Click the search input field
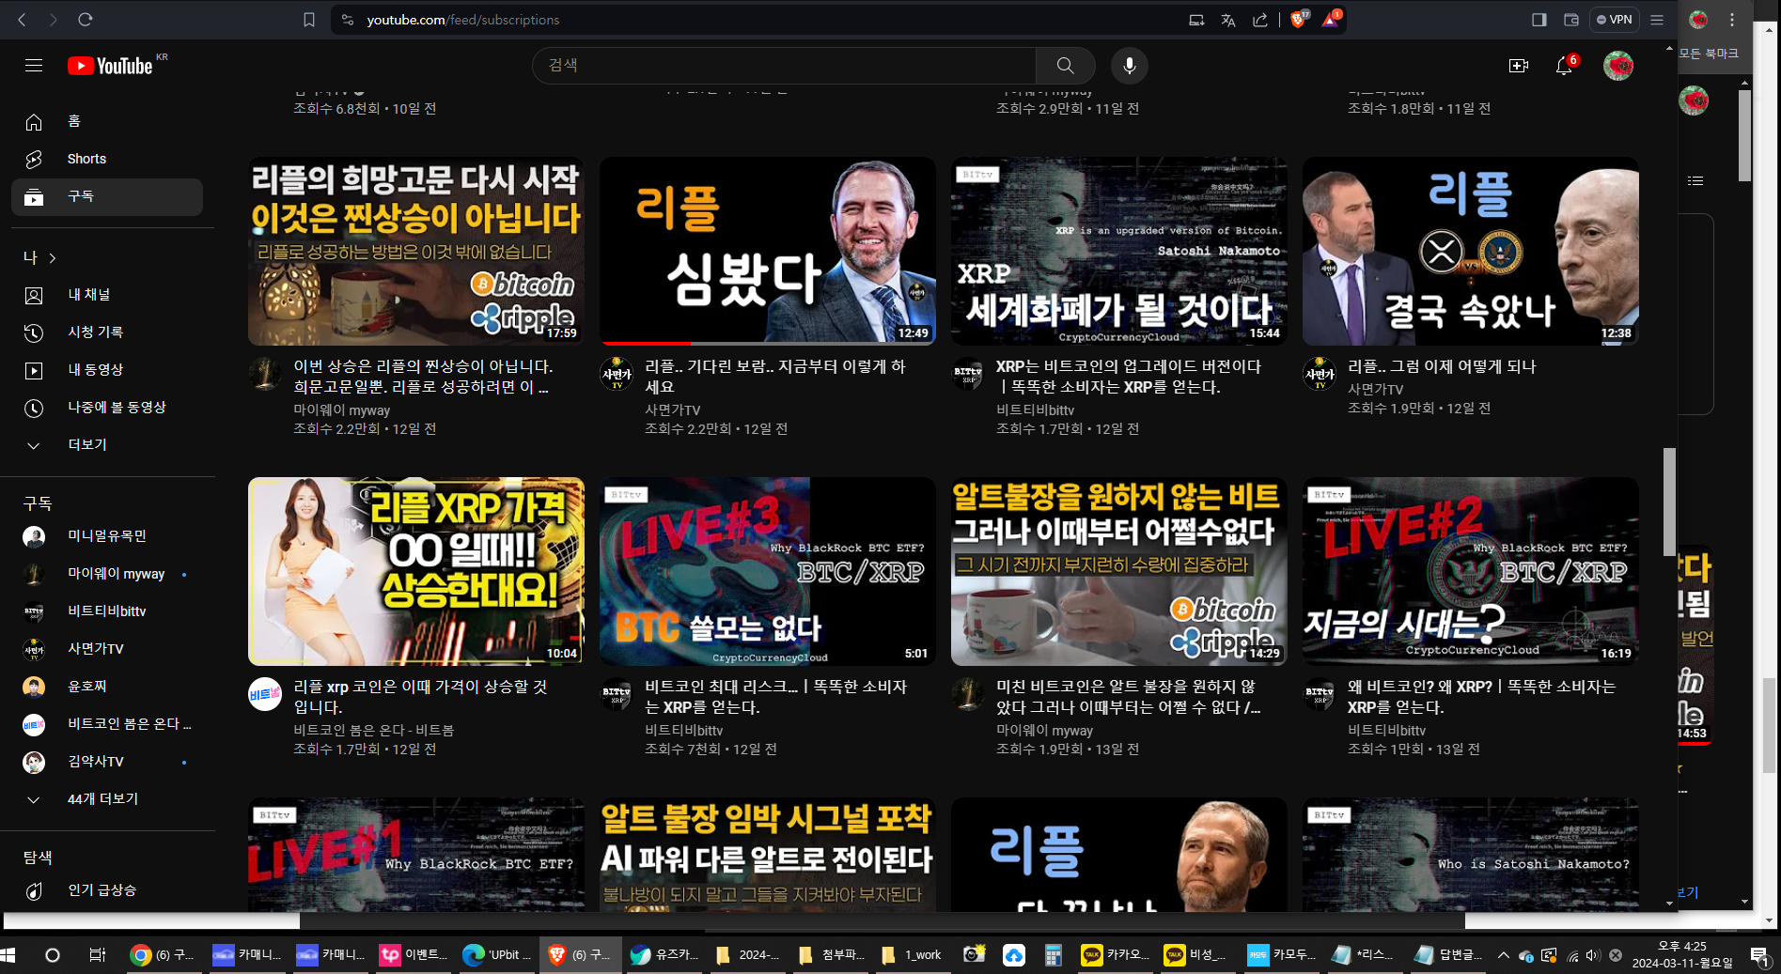This screenshot has height=974, width=1781. tap(785, 66)
